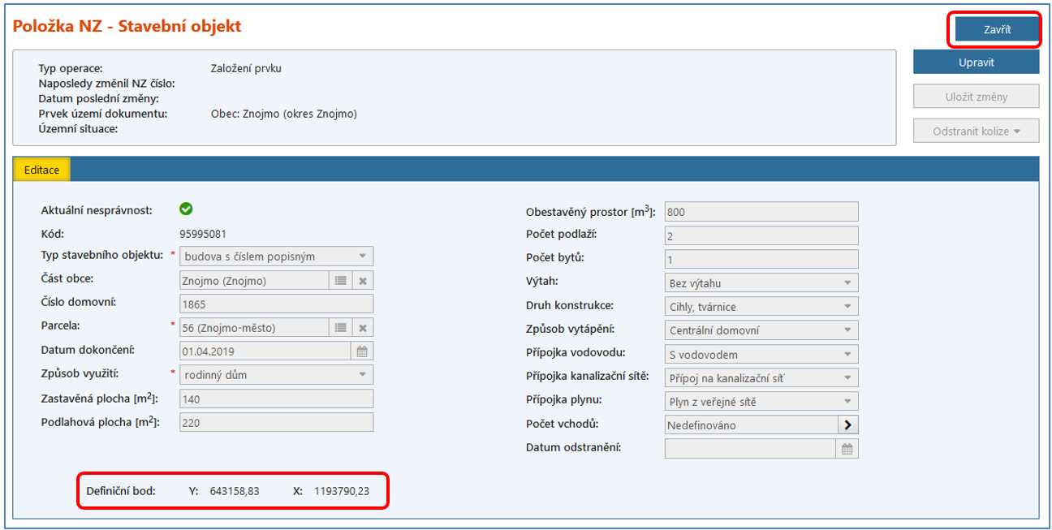Image resolution: width=1052 pixels, height=530 pixels.
Task: Click the green Aktuální nesprávnost check icon
Action: pyautogui.click(x=186, y=209)
